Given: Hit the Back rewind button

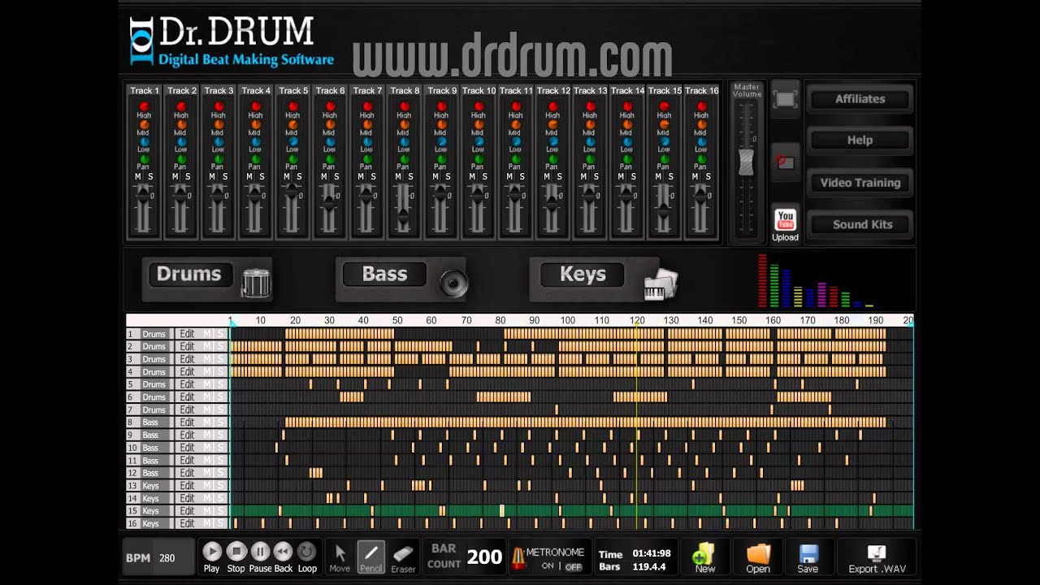Looking at the screenshot, I should pos(283,552).
